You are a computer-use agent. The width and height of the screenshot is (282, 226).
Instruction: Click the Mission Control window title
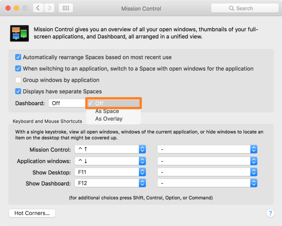[141, 9]
